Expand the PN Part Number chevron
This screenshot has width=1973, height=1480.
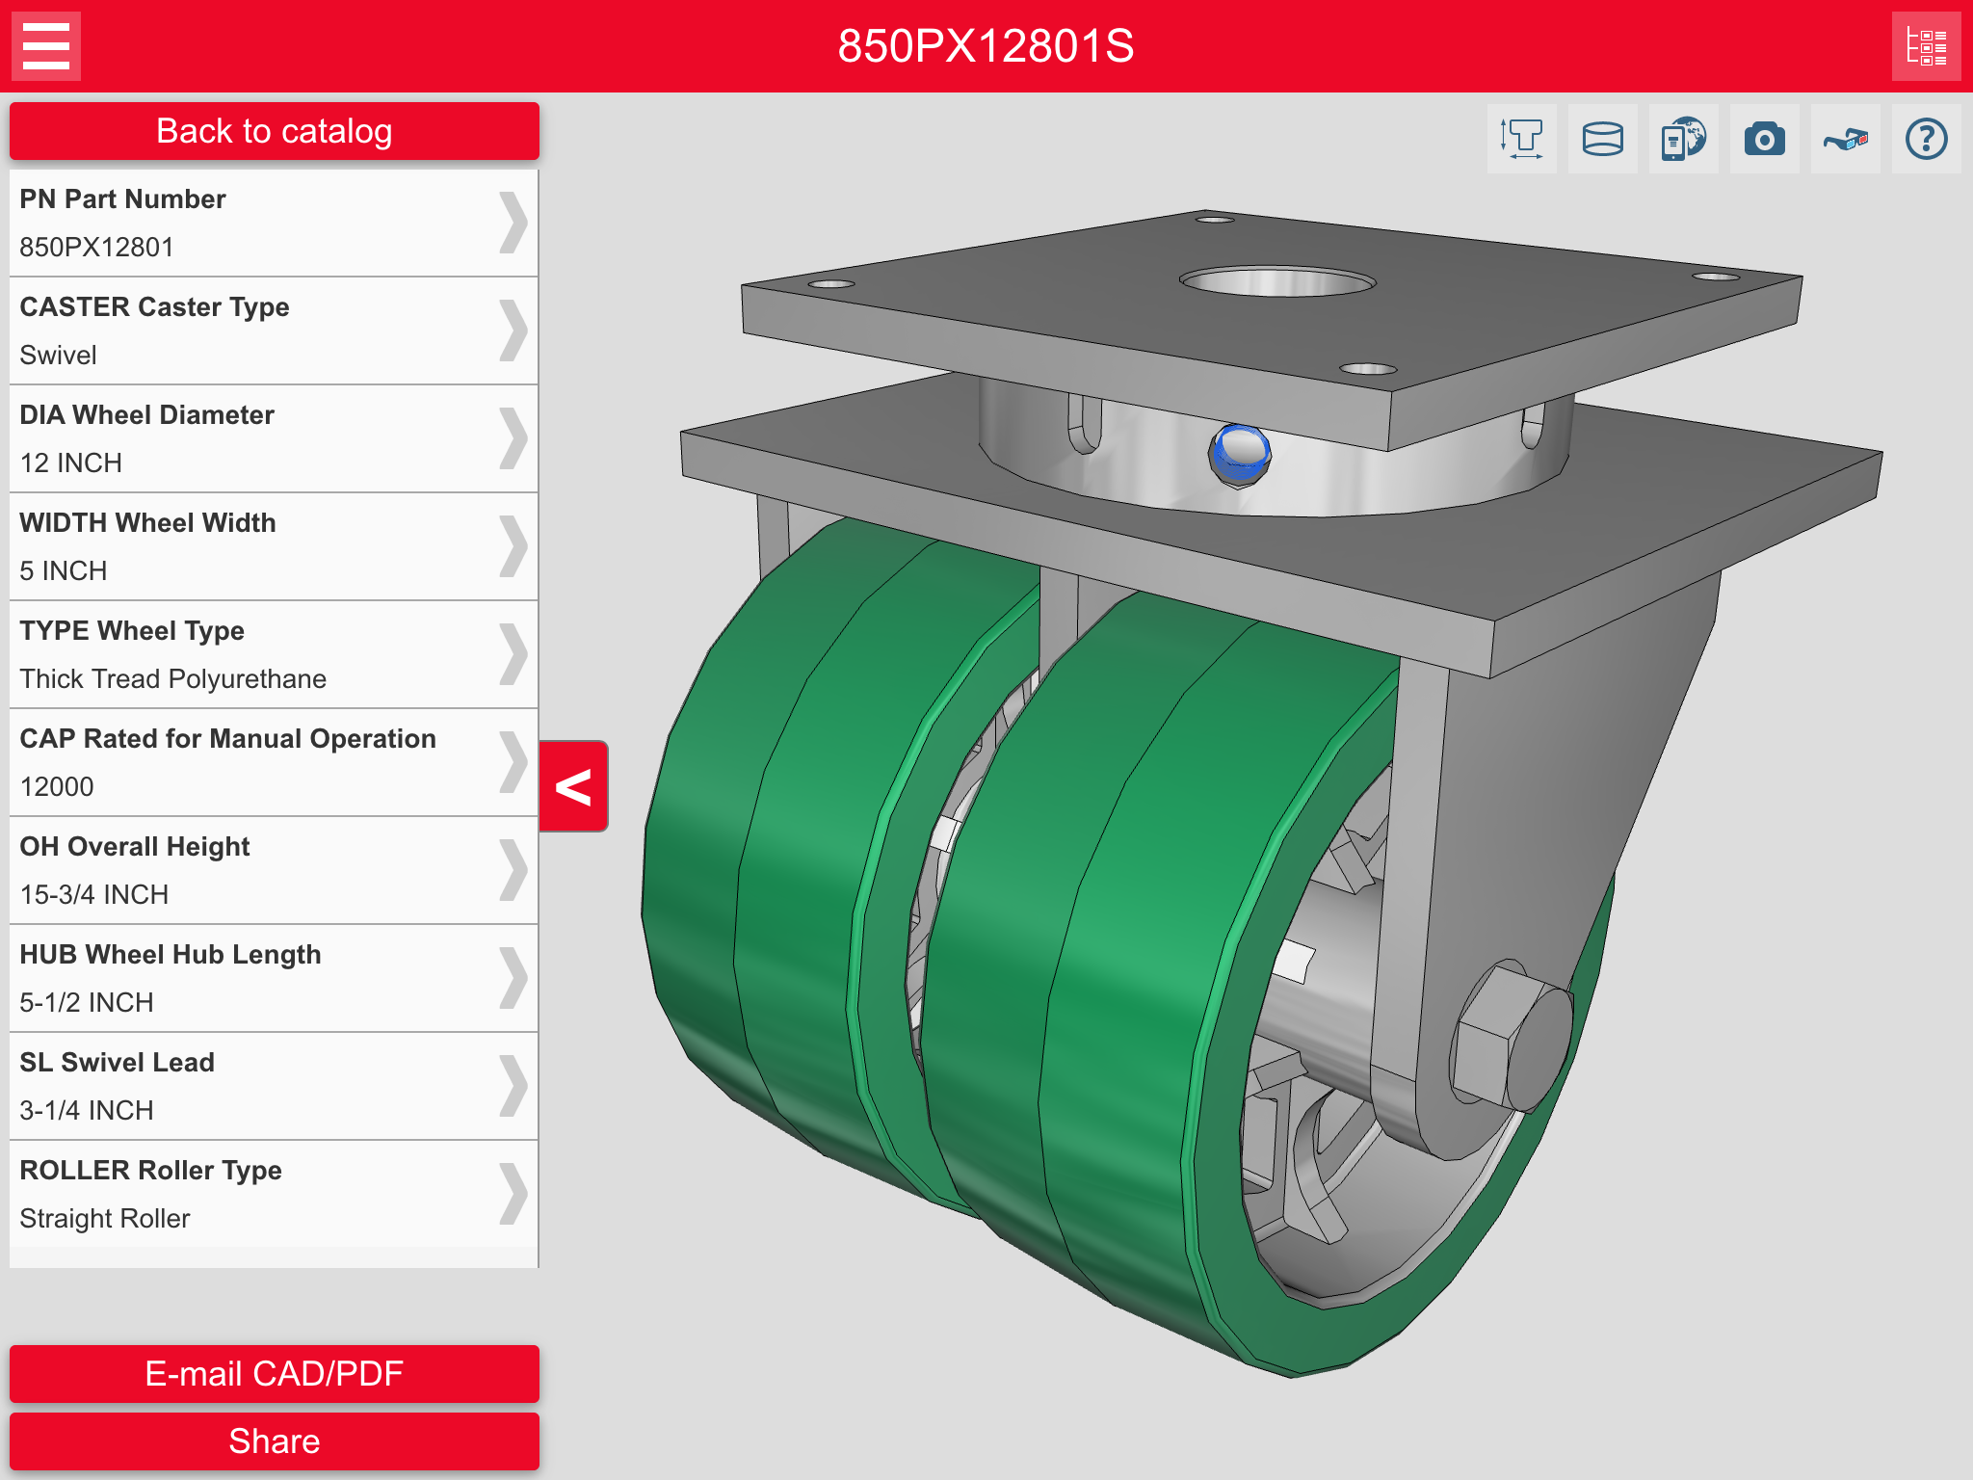(513, 223)
